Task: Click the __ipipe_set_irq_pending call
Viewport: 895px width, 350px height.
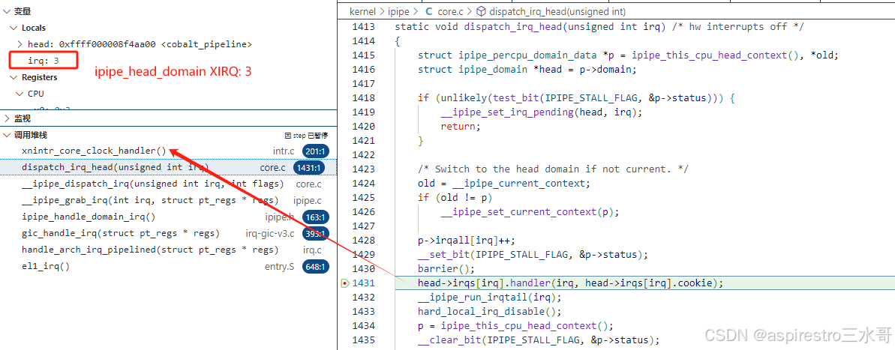Action: [x=542, y=112]
